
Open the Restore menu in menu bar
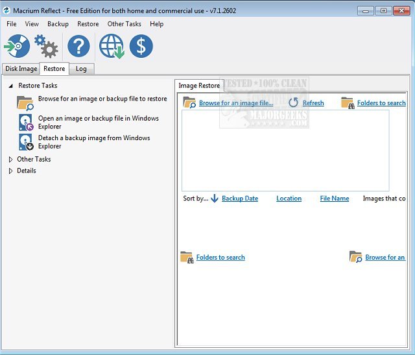[88, 24]
